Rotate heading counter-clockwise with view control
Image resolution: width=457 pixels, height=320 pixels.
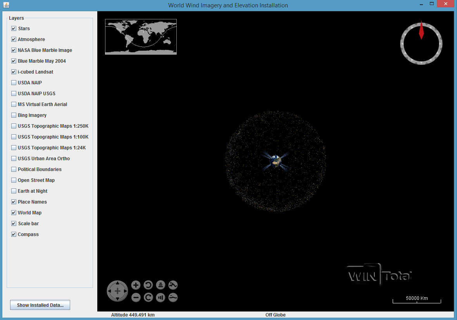tap(148, 285)
